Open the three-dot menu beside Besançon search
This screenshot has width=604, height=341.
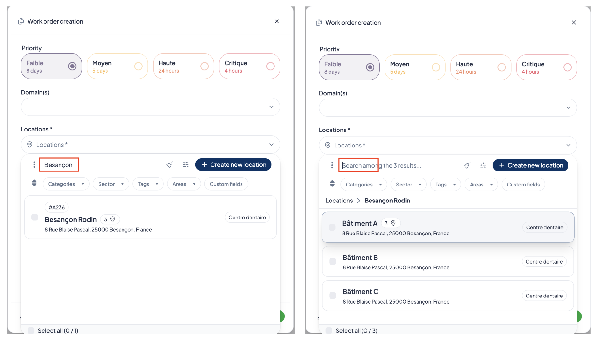click(x=34, y=165)
